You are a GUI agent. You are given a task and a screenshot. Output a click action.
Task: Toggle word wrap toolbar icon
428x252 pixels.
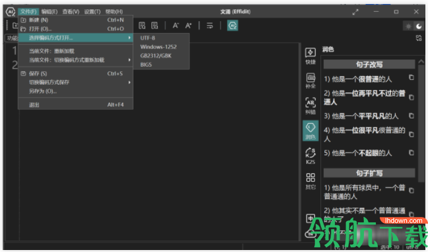click(209, 26)
